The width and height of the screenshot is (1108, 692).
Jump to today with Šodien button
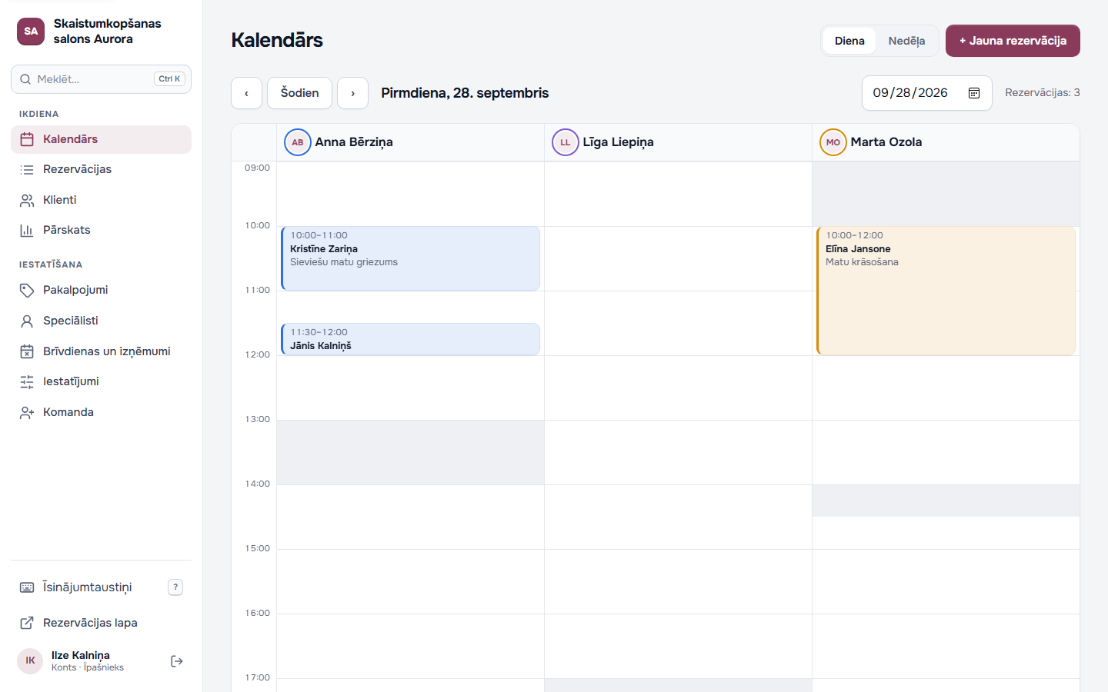click(x=299, y=93)
